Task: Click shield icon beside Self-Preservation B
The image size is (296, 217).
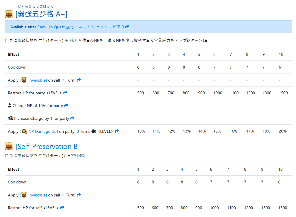Action: click(9, 146)
